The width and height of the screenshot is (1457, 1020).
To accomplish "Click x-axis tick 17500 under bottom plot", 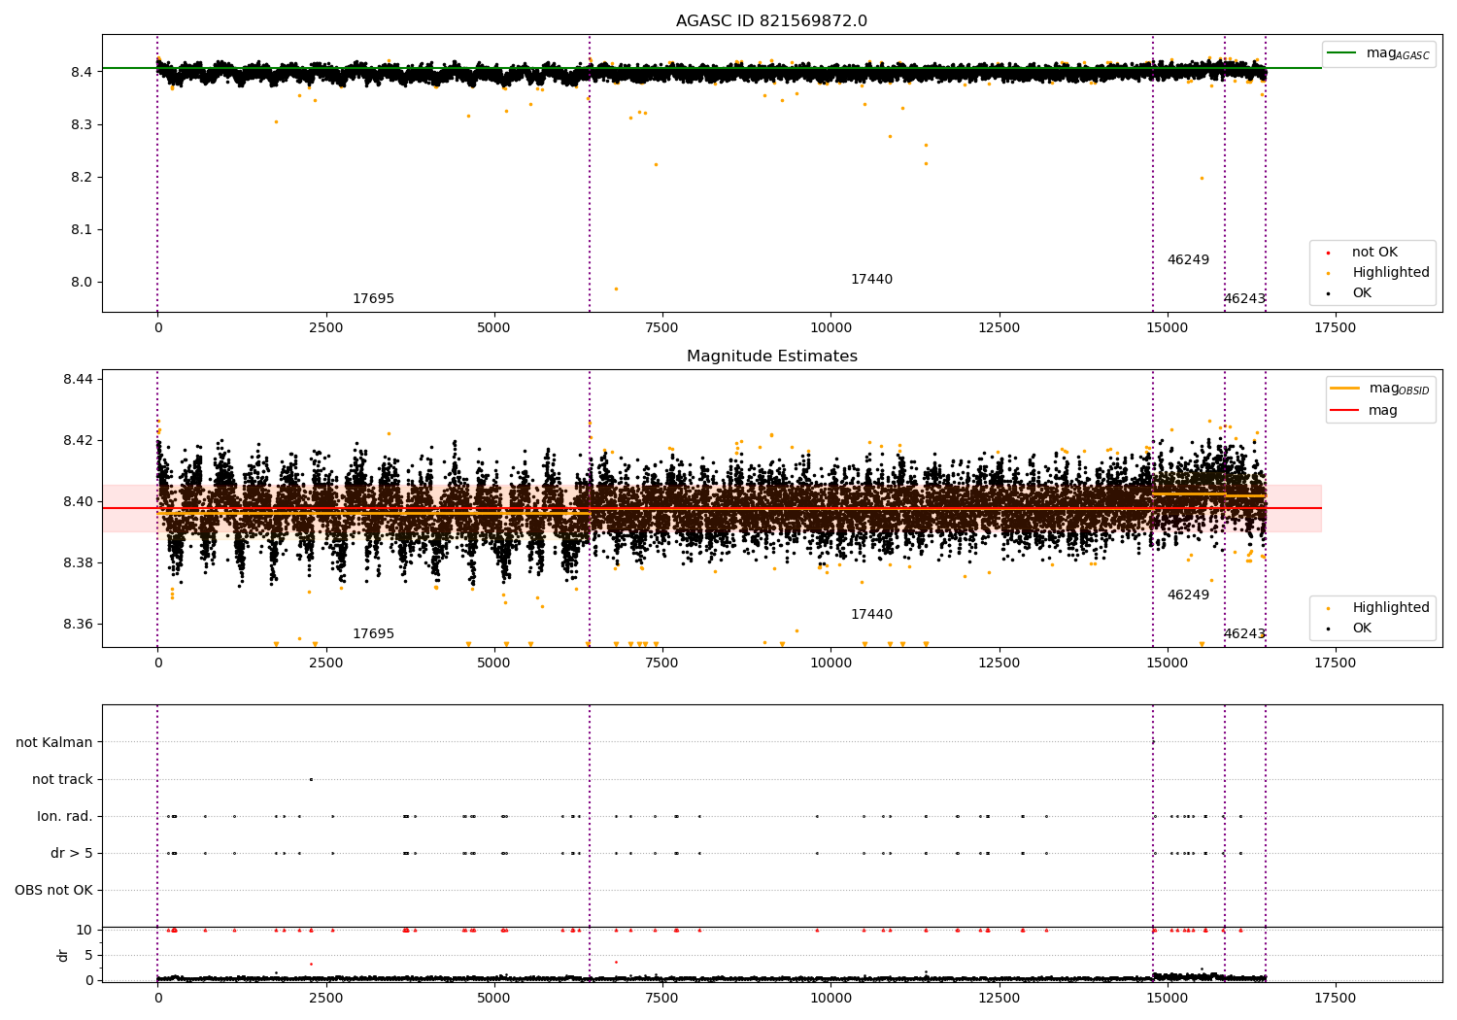I will coord(1336,999).
